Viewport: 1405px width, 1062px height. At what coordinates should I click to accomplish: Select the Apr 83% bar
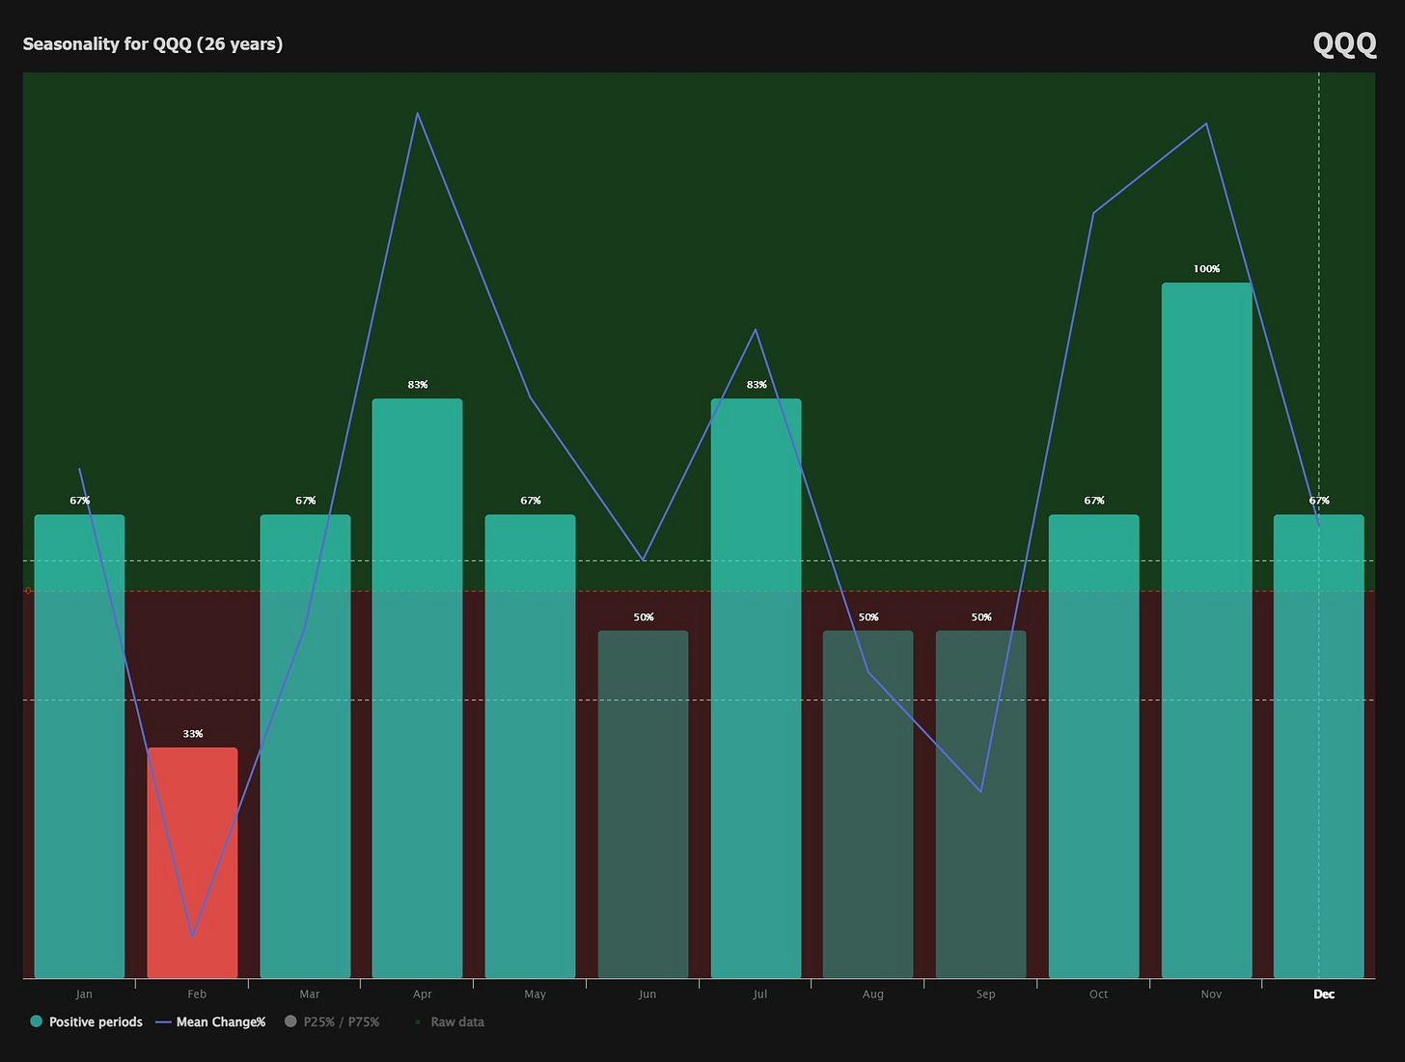coord(417,689)
